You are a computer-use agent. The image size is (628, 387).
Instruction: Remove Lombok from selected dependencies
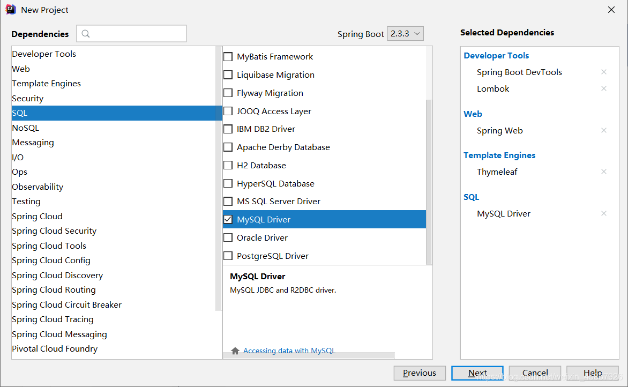click(603, 88)
